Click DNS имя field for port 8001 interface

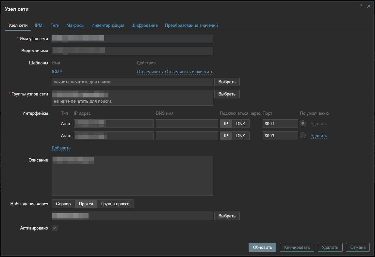coord(187,124)
